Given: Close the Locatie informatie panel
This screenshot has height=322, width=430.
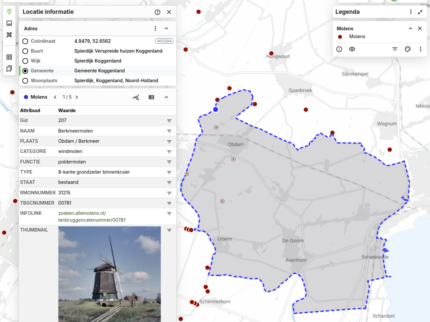Looking at the screenshot, I should pos(169,12).
